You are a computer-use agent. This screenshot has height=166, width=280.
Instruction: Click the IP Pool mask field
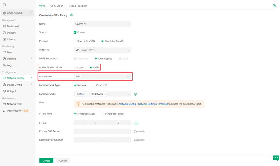pos(125,123)
